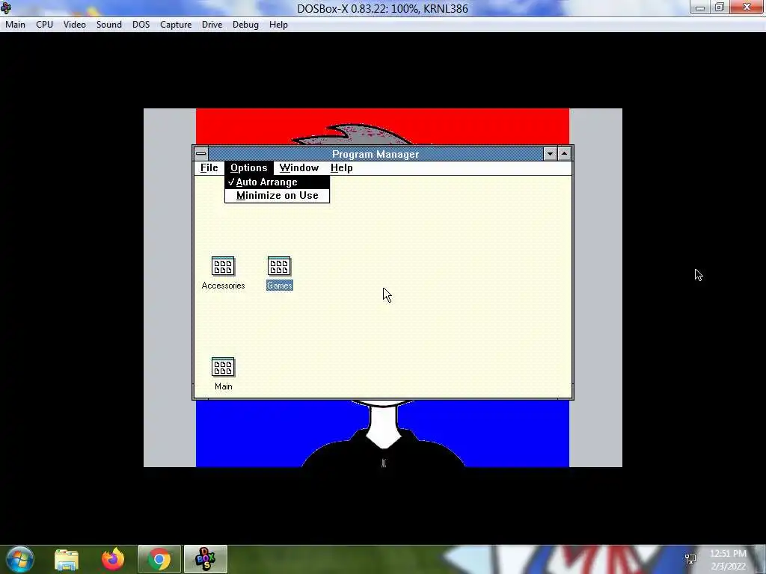This screenshot has height=574, width=766.
Task: Open the Windows Start menu orb
Action: tap(20, 559)
